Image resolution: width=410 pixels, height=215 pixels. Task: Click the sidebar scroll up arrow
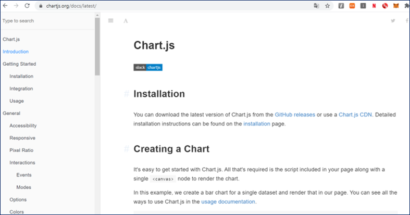97,15
